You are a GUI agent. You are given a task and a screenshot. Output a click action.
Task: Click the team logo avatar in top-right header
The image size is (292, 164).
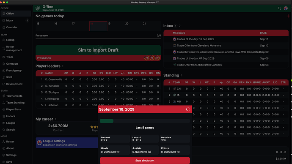tap(286, 8)
